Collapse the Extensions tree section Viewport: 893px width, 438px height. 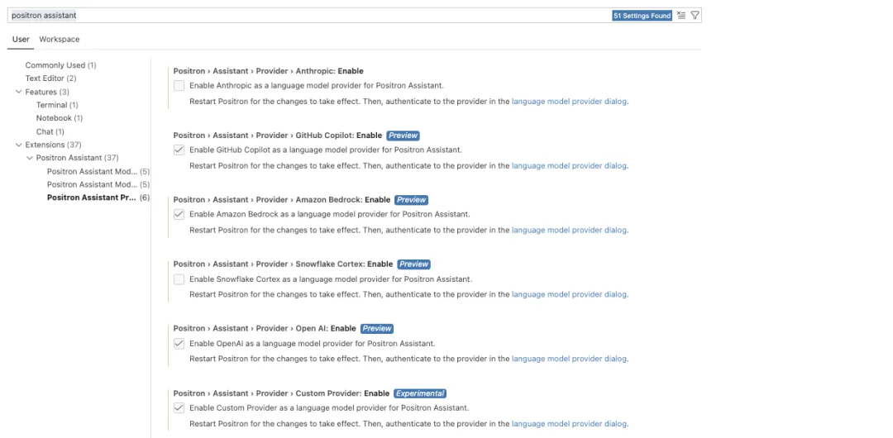click(x=19, y=145)
